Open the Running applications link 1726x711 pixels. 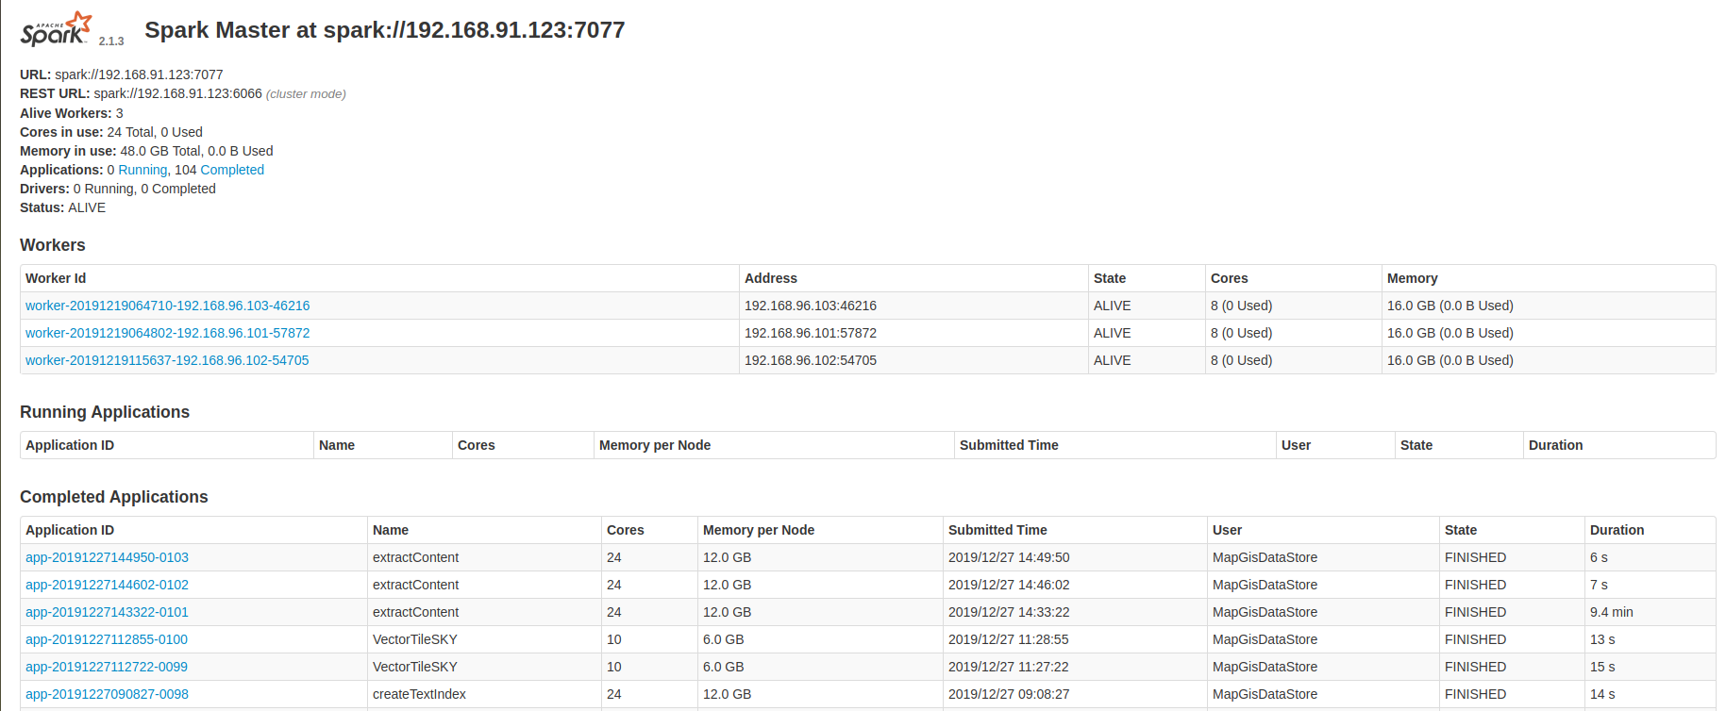[x=142, y=170]
